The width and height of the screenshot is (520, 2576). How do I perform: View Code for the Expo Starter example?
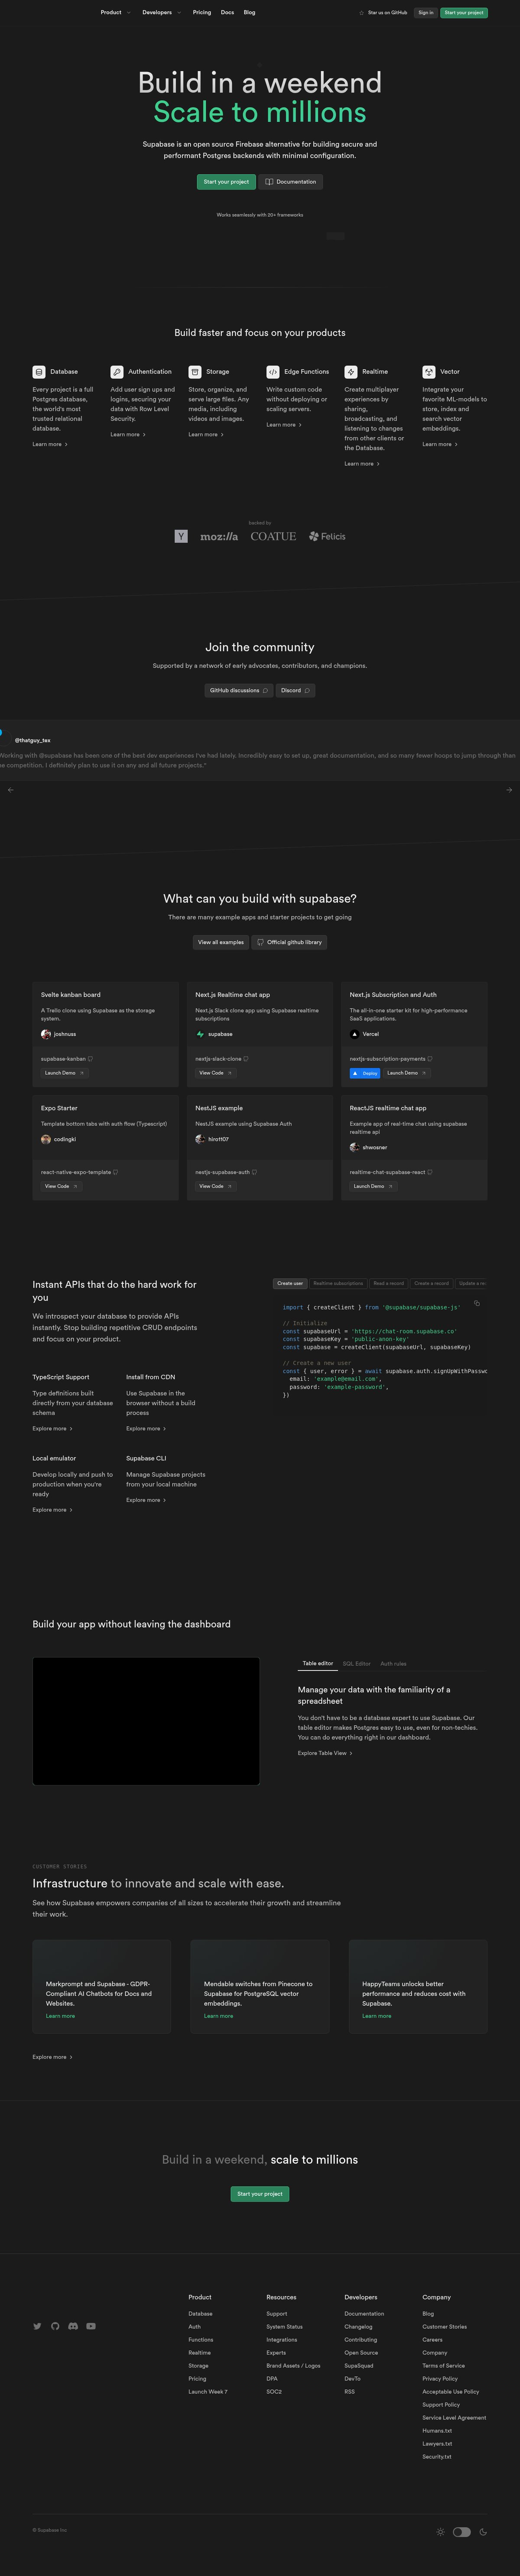[61, 1186]
